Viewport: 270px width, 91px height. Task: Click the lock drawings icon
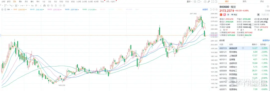tap(48, 5)
